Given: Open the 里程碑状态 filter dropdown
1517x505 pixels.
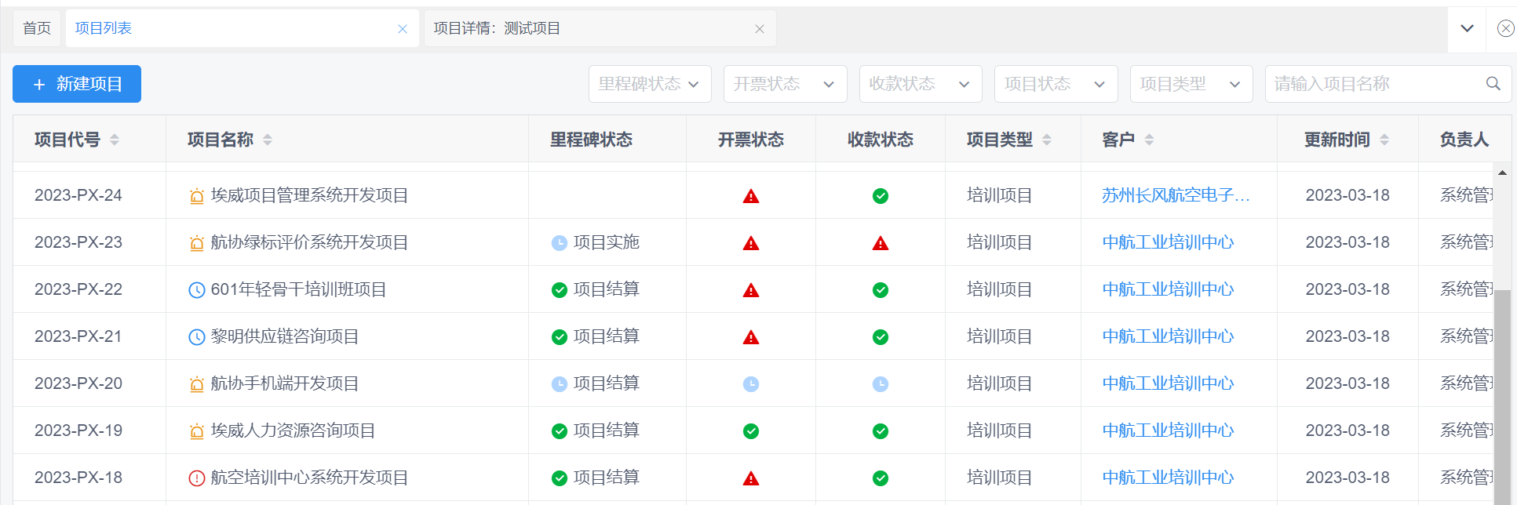Looking at the screenshot, I should click(650, 84).
